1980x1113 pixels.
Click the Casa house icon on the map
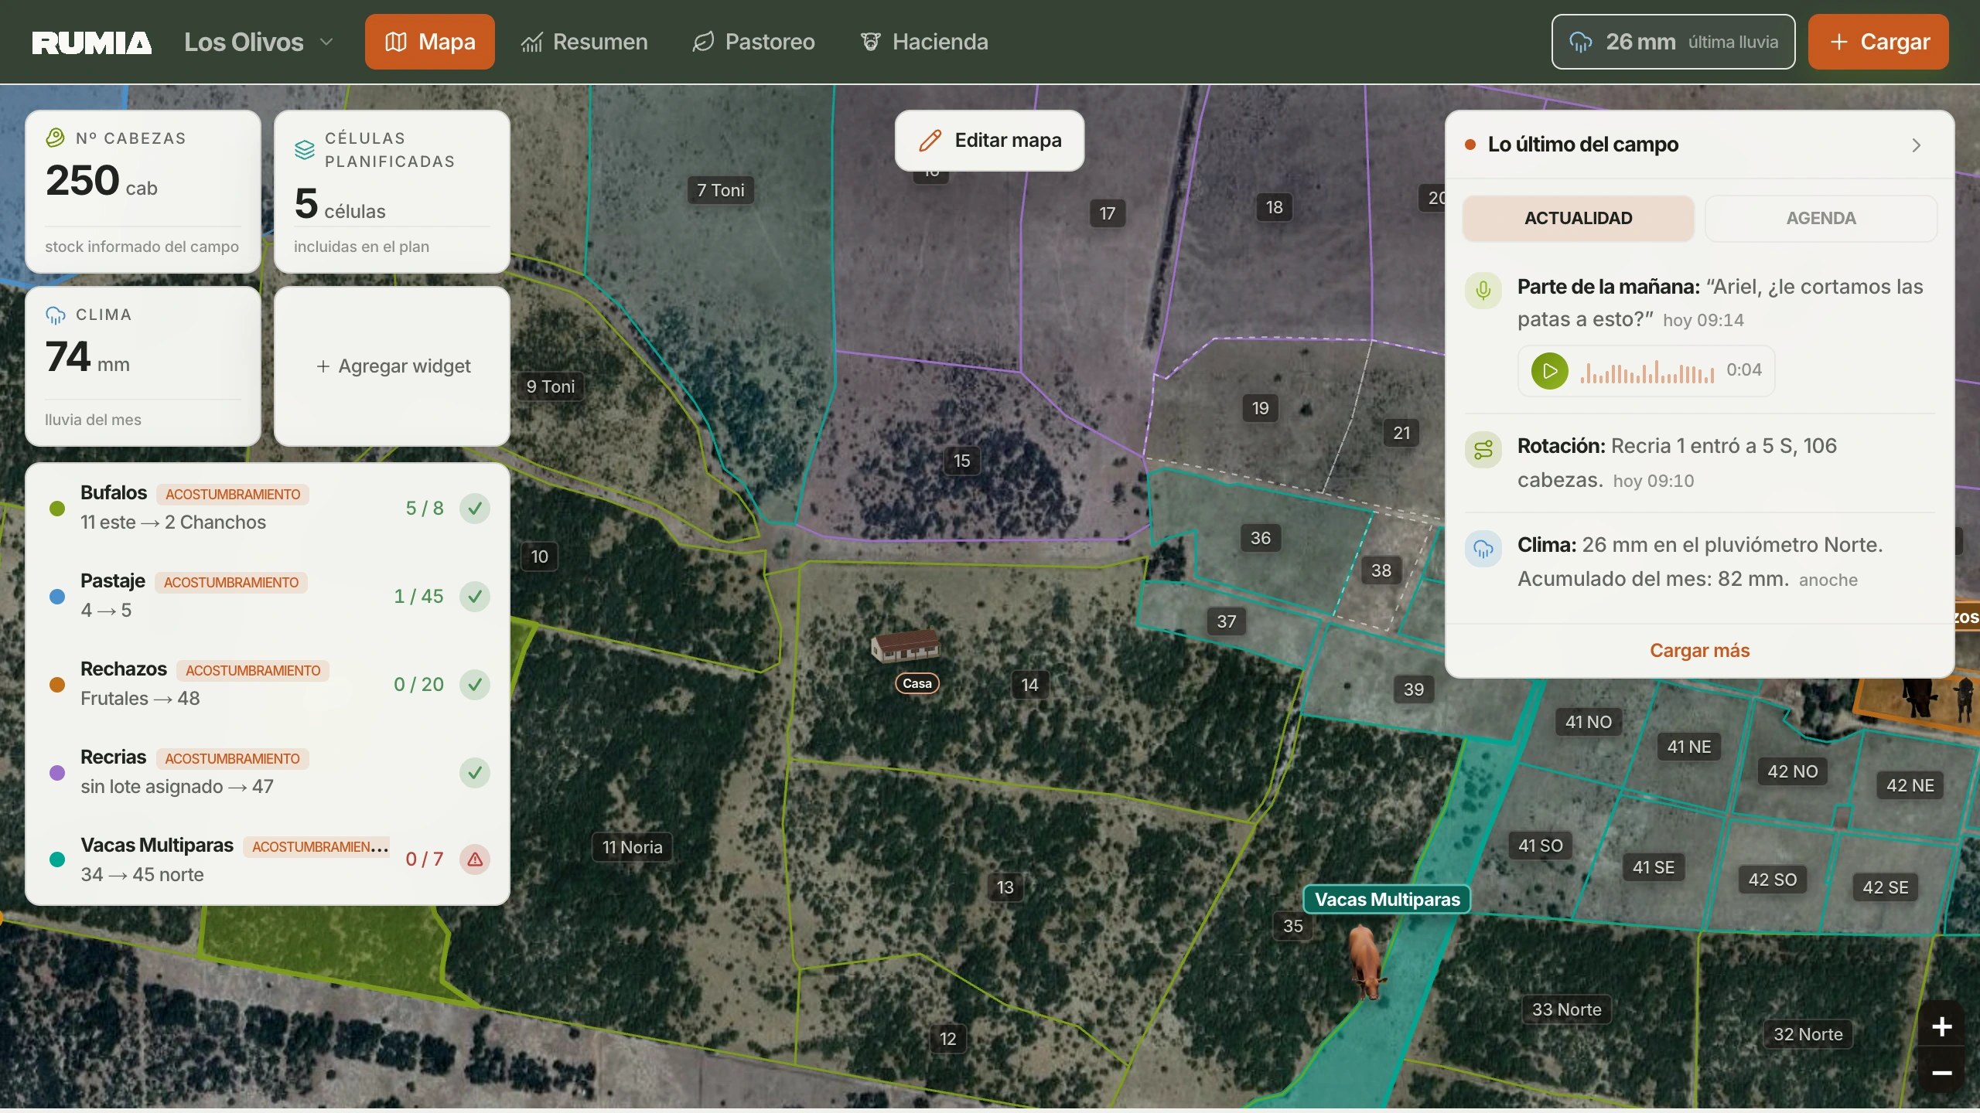pos(906,645)
